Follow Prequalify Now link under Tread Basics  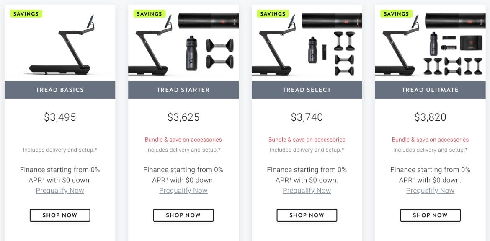60,191
